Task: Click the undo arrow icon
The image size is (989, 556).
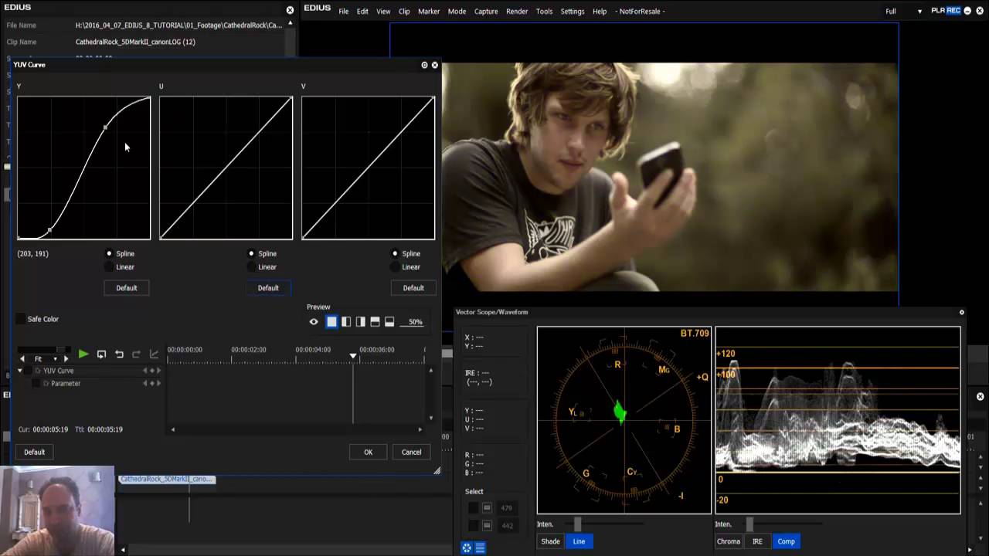Action: pos(119,354)
